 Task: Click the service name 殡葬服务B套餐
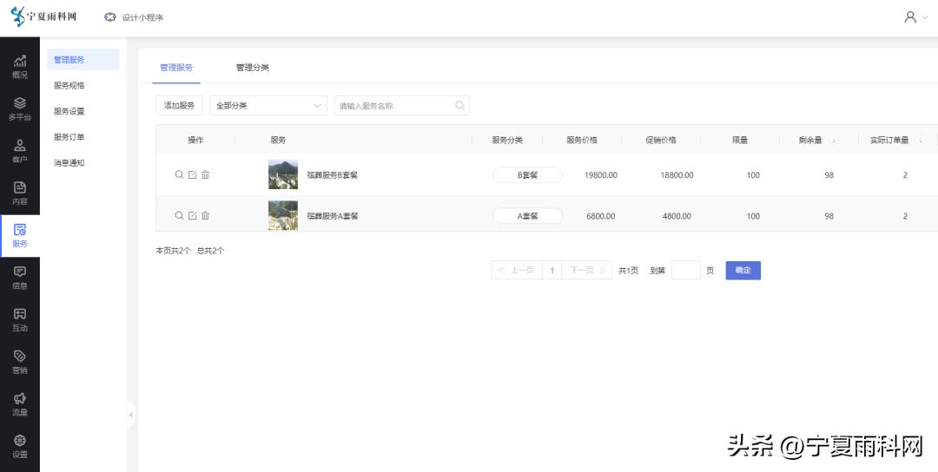332,175
